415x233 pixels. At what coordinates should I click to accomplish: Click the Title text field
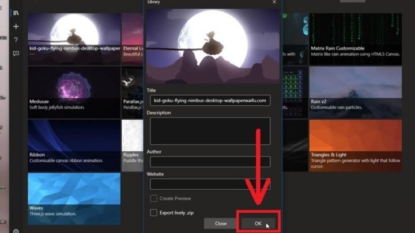click(210, 101)
